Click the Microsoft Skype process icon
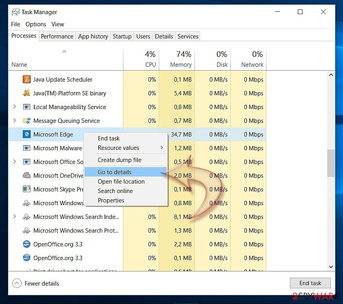Image resolution: width=343 pixels, height=304 pixels. click(x=26, y=189)
